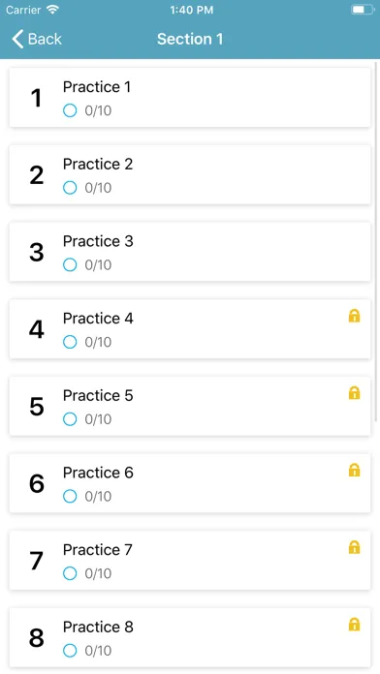This screenshot has height=674, width=380.
Task: Select the progress circle for Practice 2
Action: coord(70,188)
